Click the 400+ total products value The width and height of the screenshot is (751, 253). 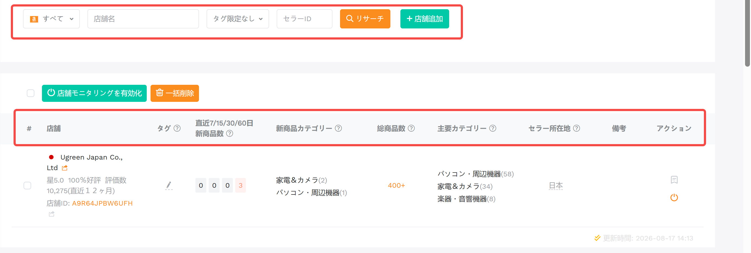[x=396, y=185]
